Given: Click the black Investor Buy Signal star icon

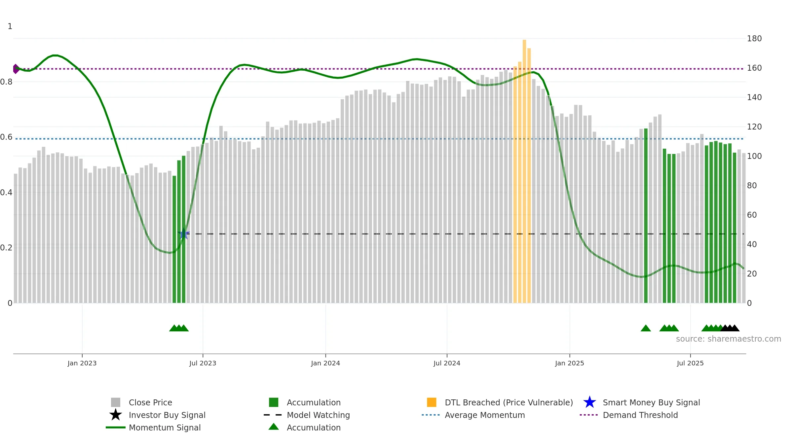Looking at the screenshot, I should pos(116,415).
